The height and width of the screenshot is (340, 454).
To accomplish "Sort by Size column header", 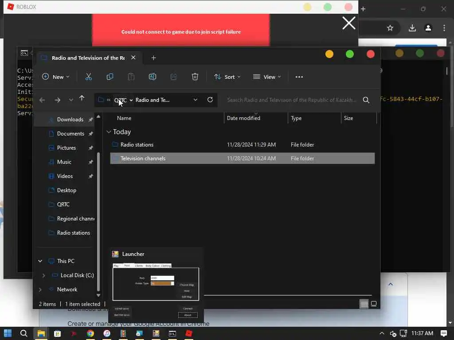I will (348, 118).
